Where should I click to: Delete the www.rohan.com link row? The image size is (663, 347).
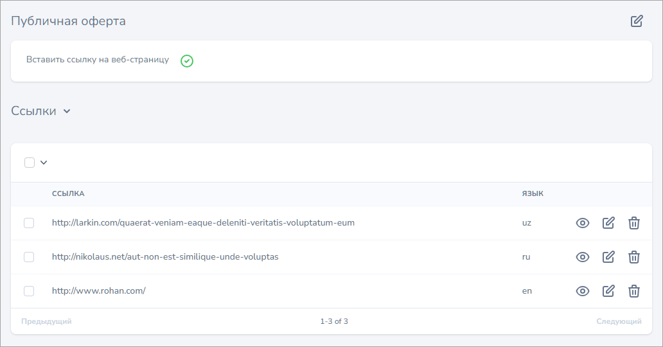coord(633,291)
